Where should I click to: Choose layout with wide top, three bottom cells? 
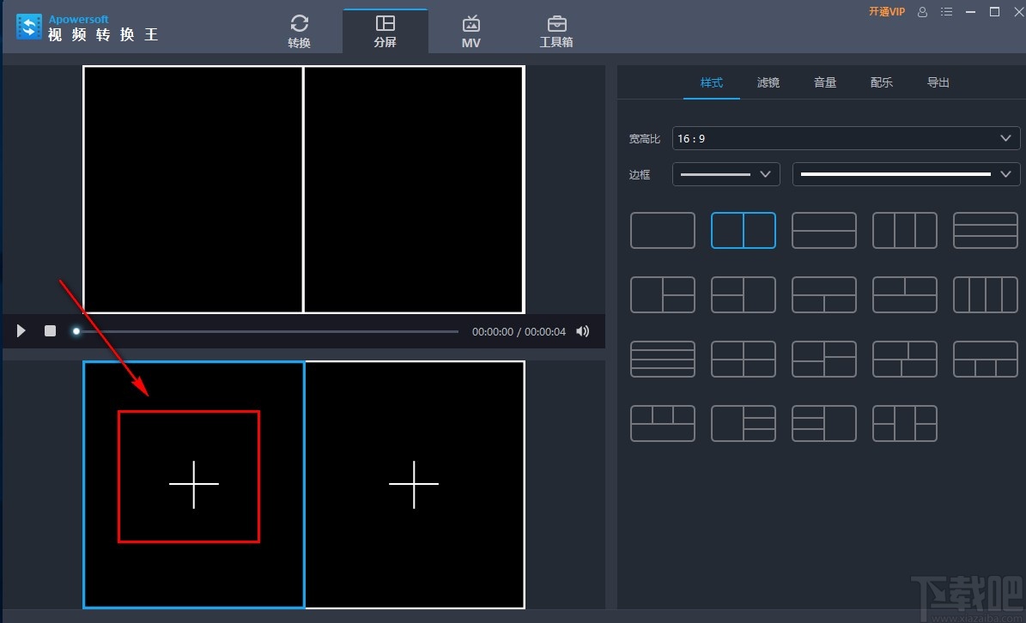point(986,359)
